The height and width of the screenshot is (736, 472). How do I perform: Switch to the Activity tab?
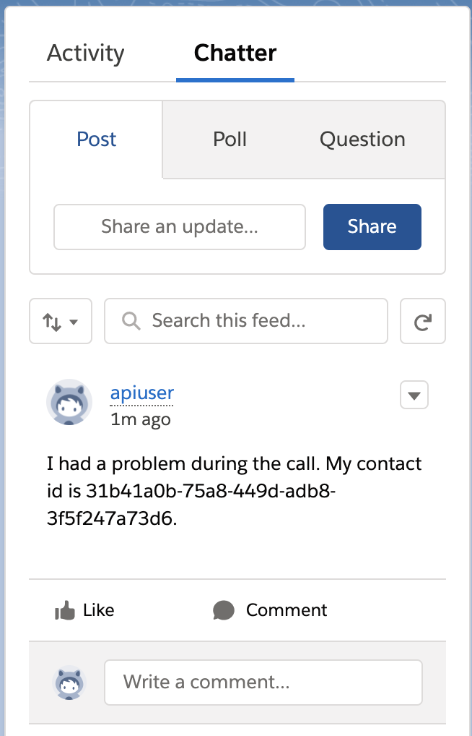pos(86,53)
